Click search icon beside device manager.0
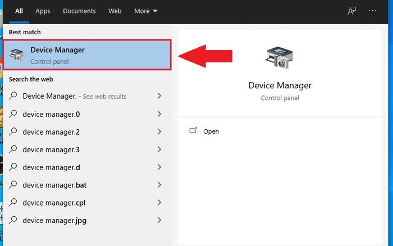 [x=13, y=114]
